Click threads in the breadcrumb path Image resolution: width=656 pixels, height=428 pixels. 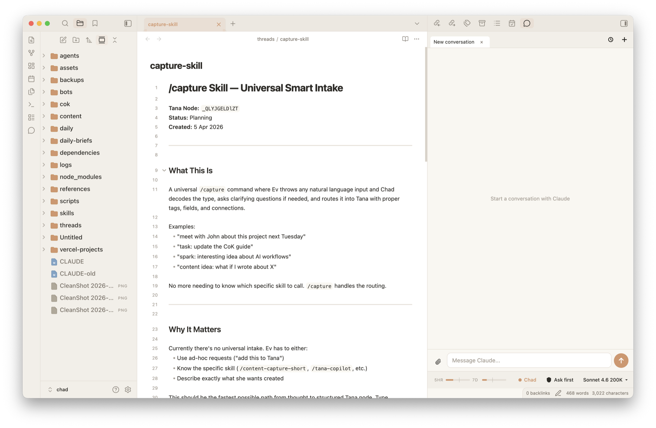[x=265, y=39]
